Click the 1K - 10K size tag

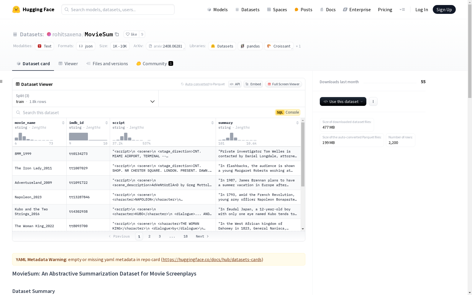tap(120, 46)
